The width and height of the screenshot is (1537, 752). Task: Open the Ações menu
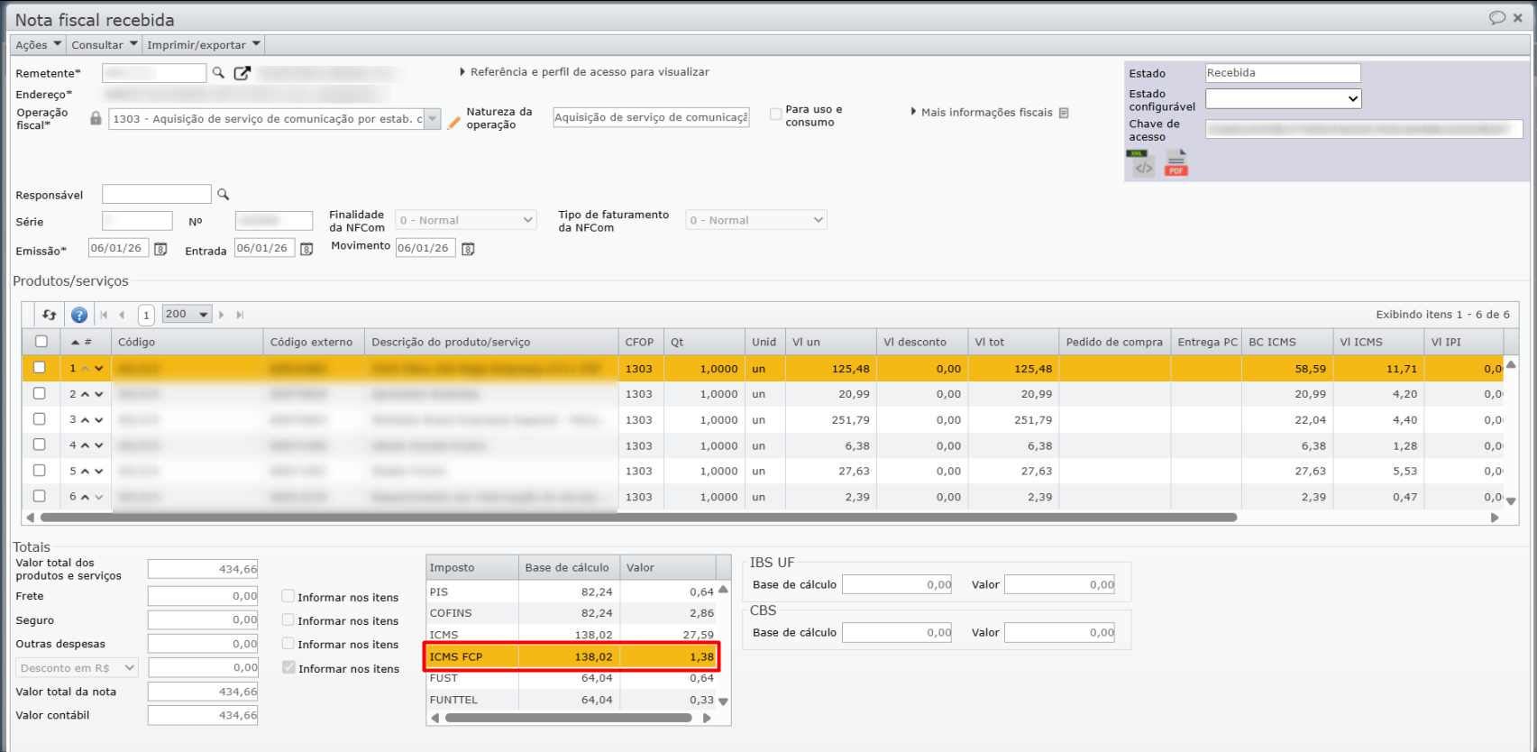pos(38,45)
